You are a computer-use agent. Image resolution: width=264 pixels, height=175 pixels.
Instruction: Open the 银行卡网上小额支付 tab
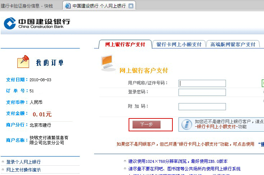click(179, 44)
